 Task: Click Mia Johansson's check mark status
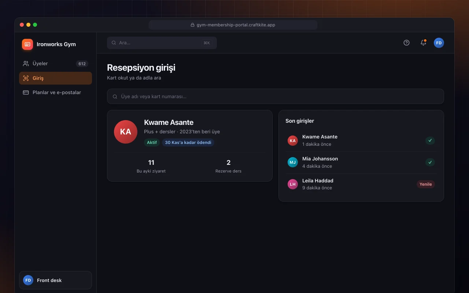click(430, 162)
